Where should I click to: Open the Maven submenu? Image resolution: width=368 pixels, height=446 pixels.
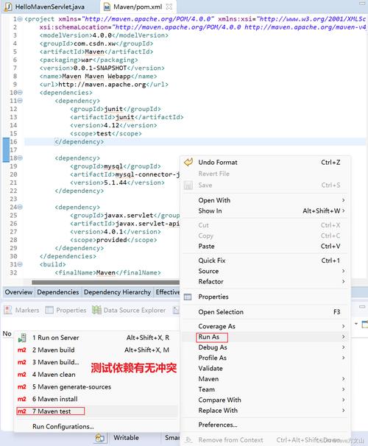click(265, 379)
